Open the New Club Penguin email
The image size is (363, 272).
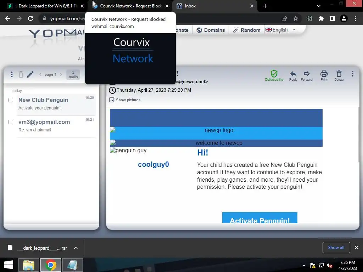(x=56, y=104)
